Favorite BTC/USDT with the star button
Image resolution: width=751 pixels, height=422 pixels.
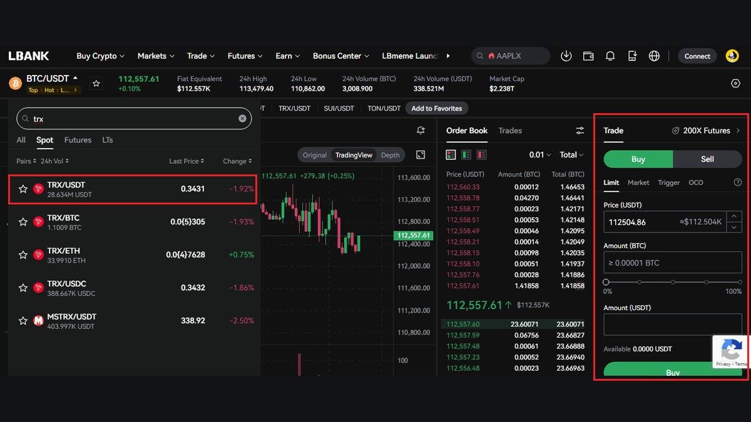(x=96, y=83)
